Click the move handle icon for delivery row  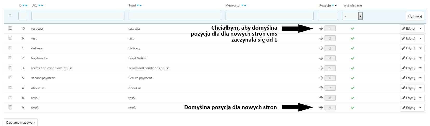pos(321,48)
